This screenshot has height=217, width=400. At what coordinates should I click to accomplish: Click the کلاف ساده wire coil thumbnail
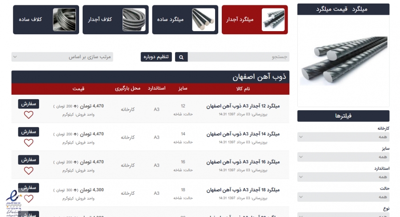[64, 20]
